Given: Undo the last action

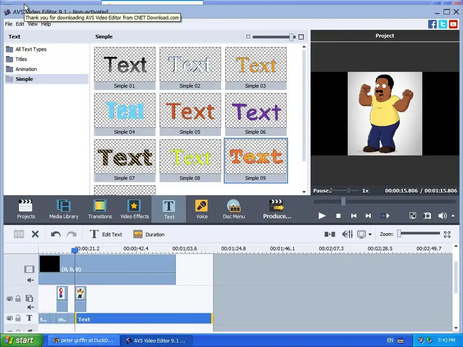Looking at the screenshot, I should 56,234.
